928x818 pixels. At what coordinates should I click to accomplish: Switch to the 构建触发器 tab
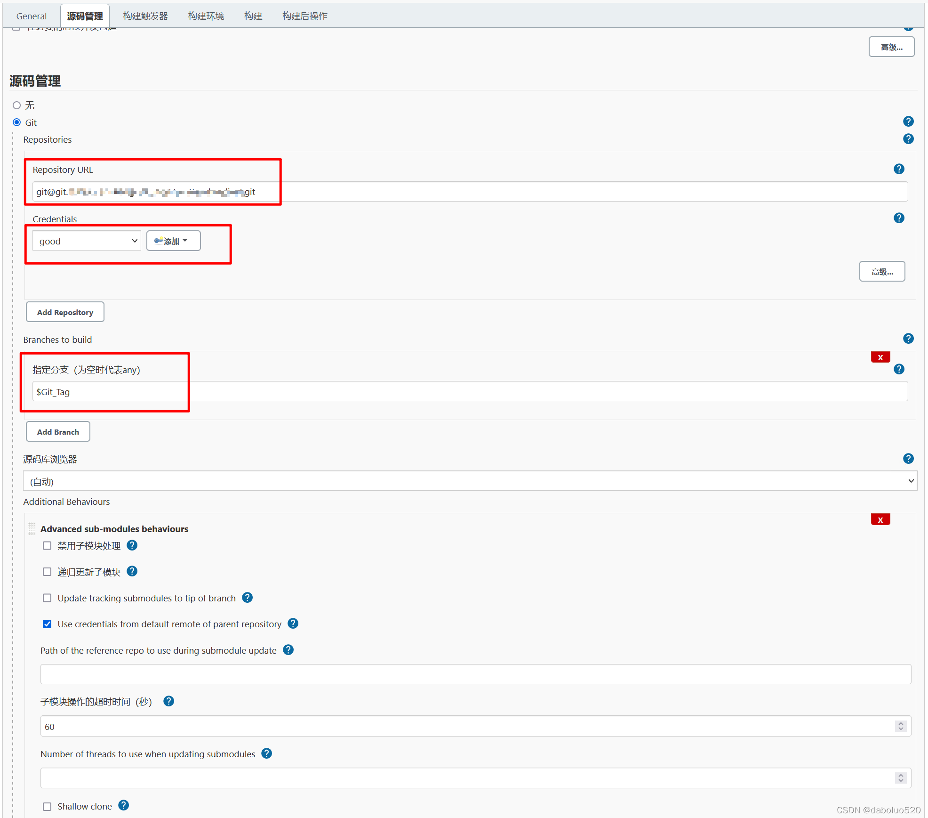145,16
